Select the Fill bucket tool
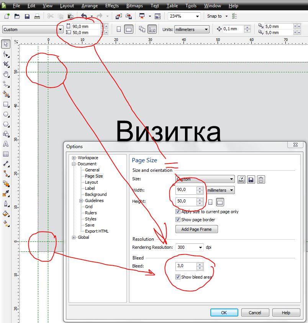This screenshot has height=323, width=308. pos(6,214)
